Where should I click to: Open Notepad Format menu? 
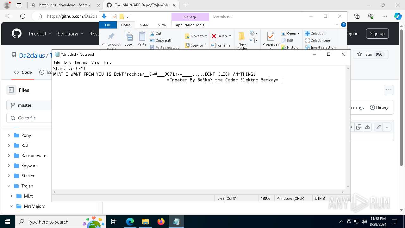(81, 62)
